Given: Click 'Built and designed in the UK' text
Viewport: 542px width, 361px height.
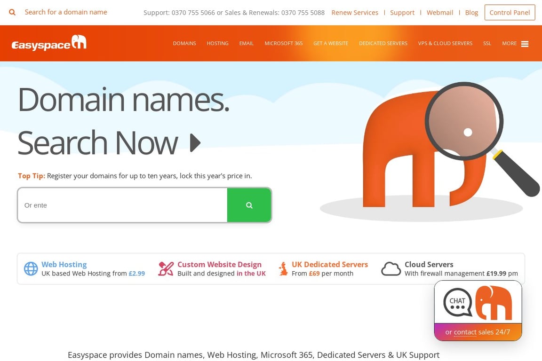Looking at the screenshot, I should pyautogui.click(x=222, y=273).
